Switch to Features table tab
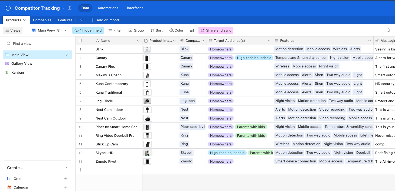Viewport: 395px width, 191px height. pyautogui.click(x=65, y=20)
